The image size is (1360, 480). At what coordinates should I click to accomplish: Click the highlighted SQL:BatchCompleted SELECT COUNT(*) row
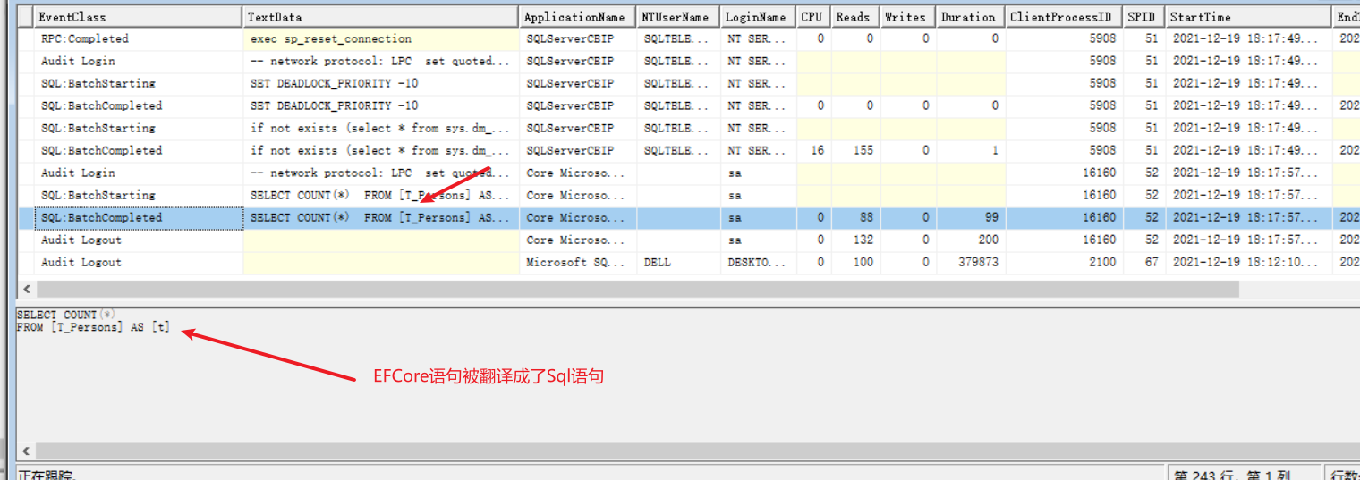689,218
